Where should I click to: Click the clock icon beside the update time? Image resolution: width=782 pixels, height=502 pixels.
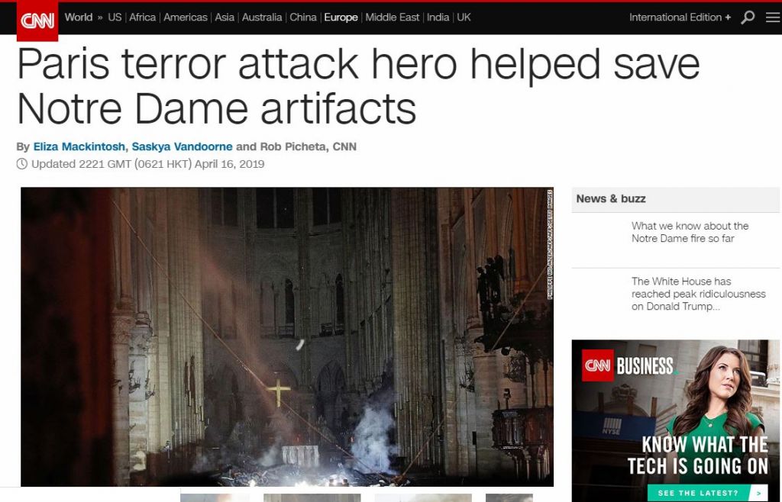click(22, 164)
